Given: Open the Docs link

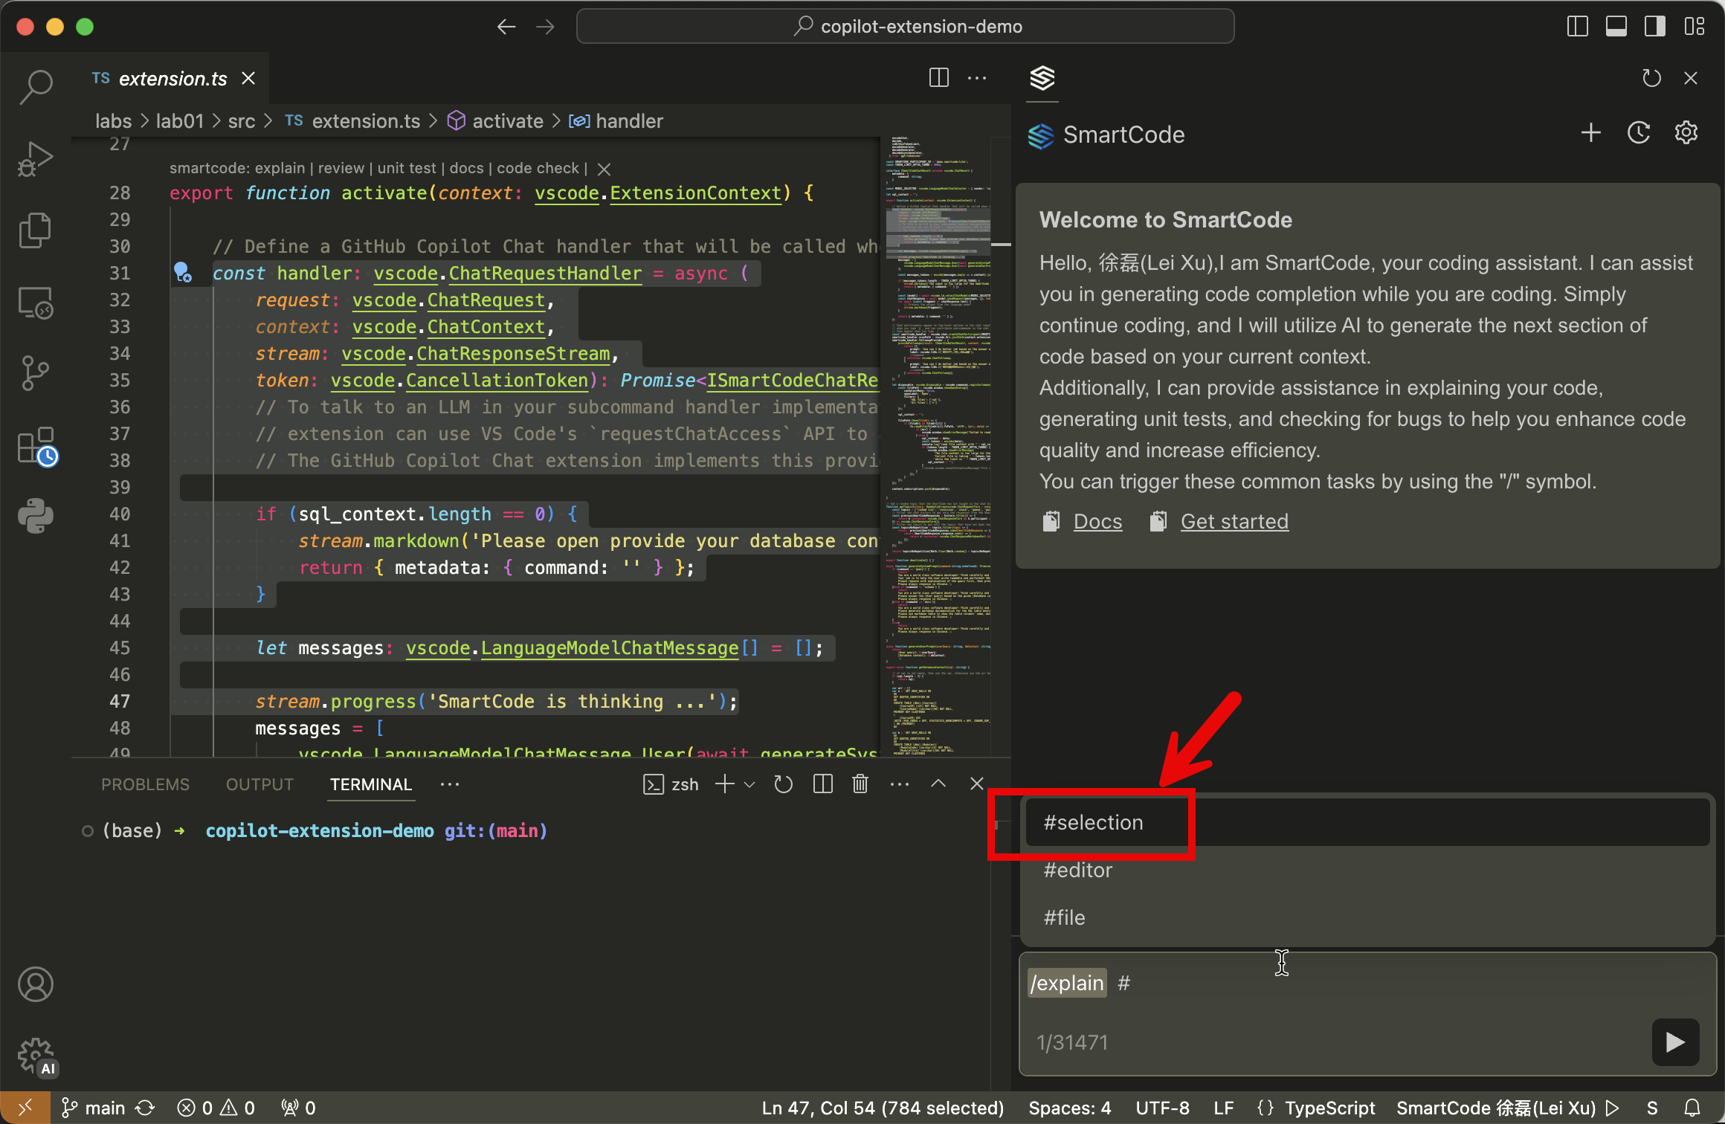Looking at the screenshot, I should click(1097, 521).
